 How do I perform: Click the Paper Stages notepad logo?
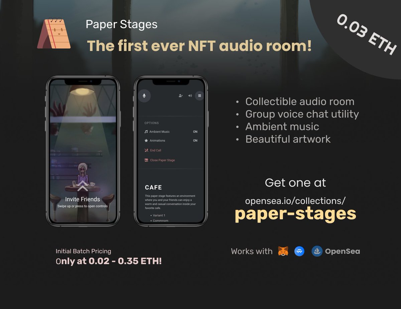click(x=54, y=34)
